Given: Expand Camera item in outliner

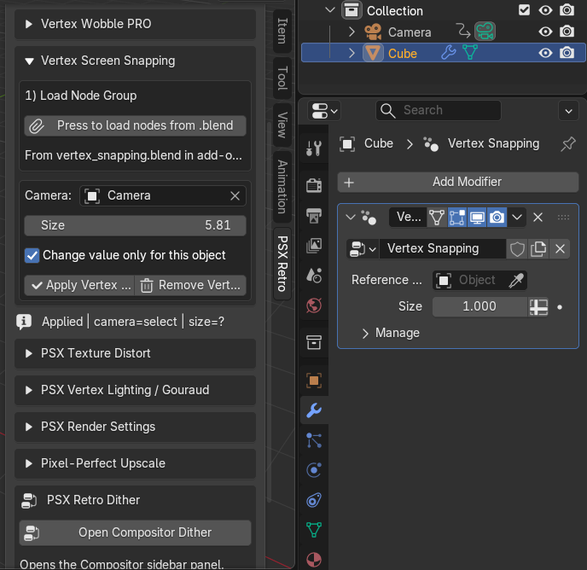Looking at the screenshot, I should coord(352,32).
